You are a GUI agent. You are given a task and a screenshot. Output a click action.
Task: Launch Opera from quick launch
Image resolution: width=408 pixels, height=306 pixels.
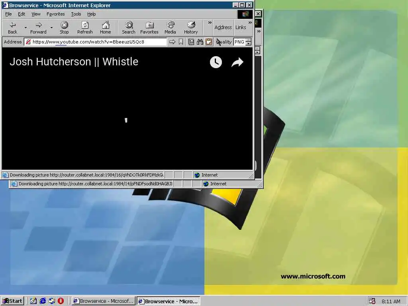61,301
